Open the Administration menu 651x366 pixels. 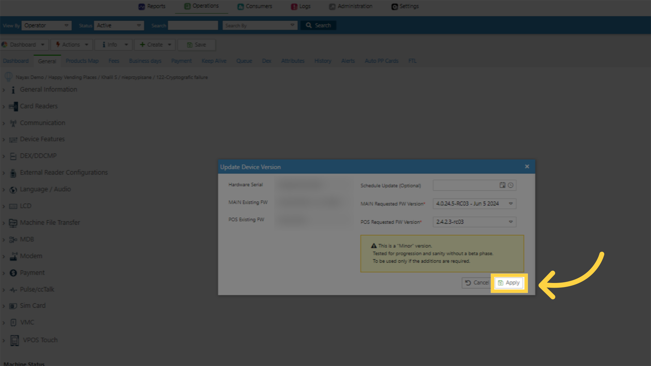pos(351,6)
